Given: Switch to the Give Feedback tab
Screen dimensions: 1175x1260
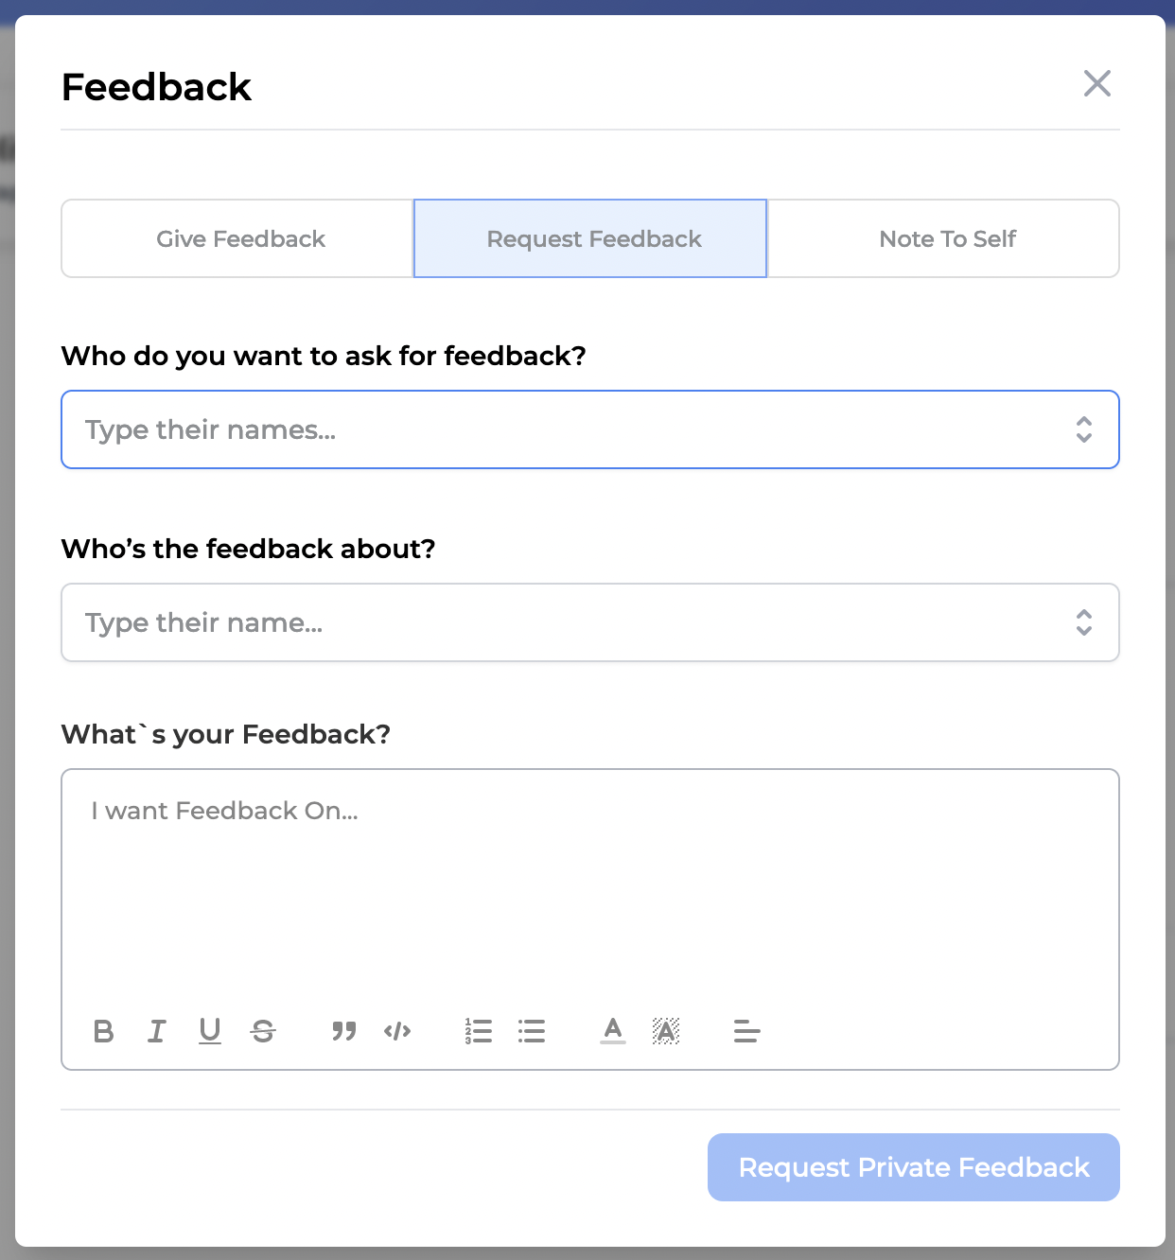Looking at the screenshot, I should click(x=240, y=238).
